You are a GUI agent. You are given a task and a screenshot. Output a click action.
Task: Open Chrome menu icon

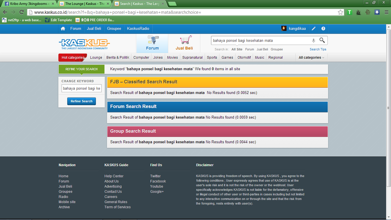point(386,12)
